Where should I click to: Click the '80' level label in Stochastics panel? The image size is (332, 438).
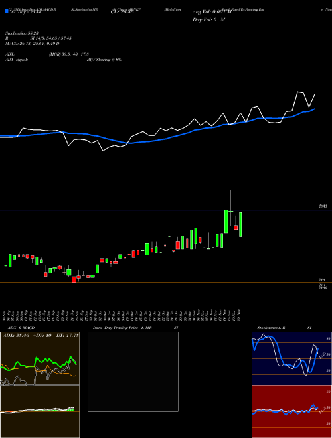point(329,338)
